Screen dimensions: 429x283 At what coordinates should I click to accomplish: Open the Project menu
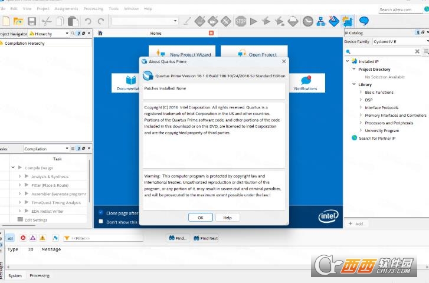(x=43, y=8)
